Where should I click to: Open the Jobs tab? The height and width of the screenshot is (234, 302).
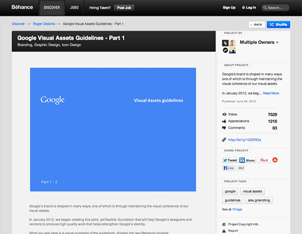coord(74,8)
